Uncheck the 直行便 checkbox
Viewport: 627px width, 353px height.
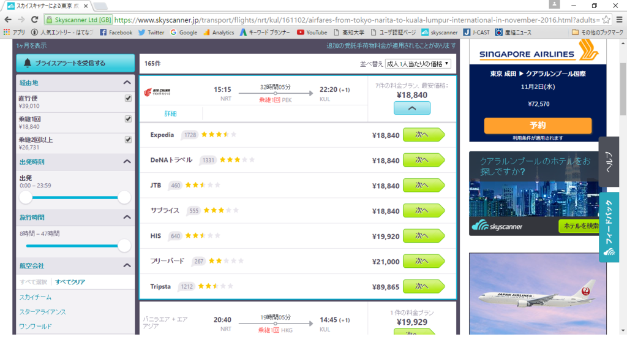coord(128,98)
